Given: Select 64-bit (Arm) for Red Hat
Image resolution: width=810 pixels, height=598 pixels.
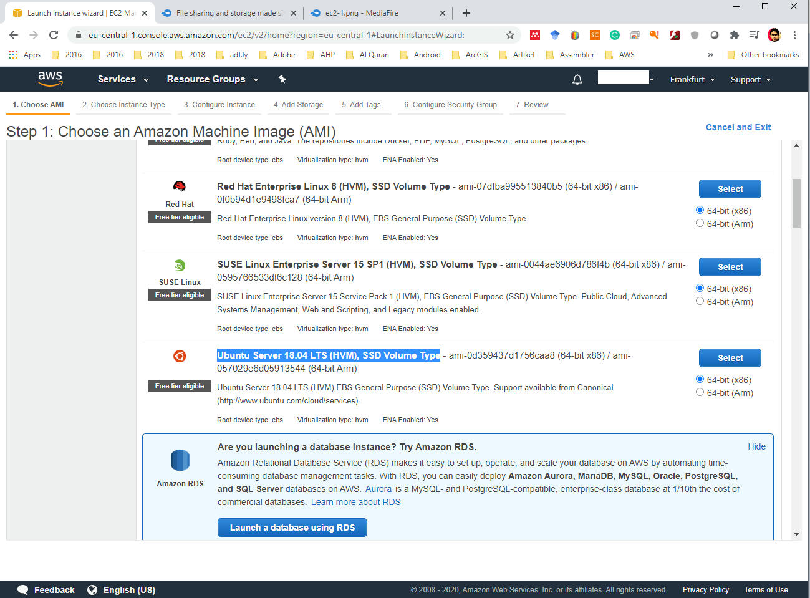Looking at the screenshot, I should pyautogui.click(x=700, y=223).
